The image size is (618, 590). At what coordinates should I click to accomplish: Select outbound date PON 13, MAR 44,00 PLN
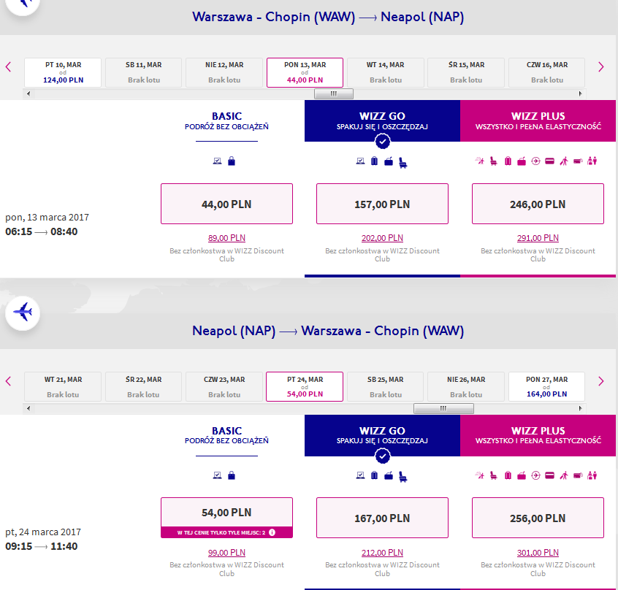tap(305, 72)
